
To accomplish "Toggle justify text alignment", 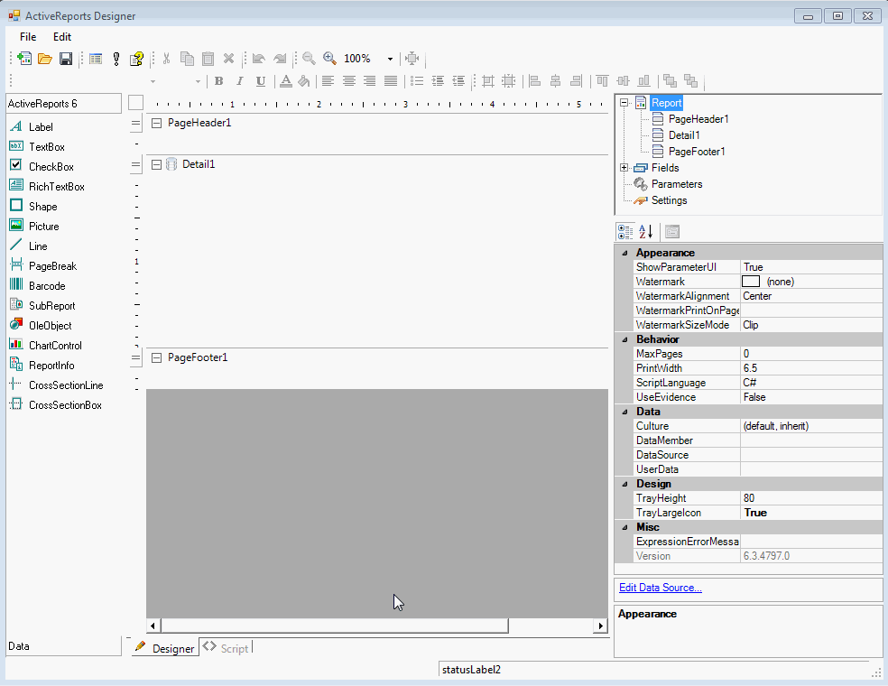I will pyautogui.click(x=390, y=81).
